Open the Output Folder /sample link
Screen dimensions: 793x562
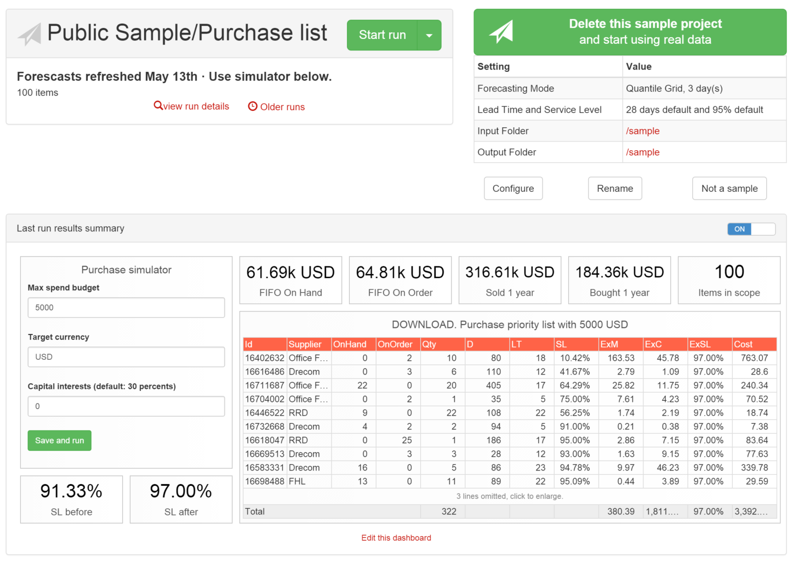pos(643,152)
